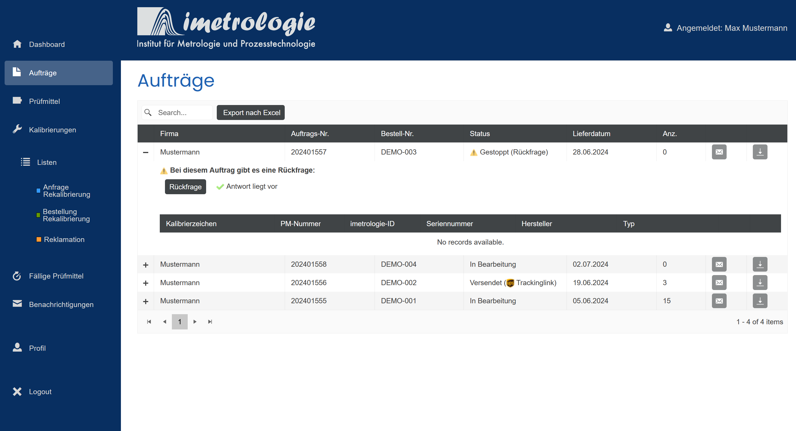Send mail for order 202401557
This screenshot has width=796, height=431.
719,152
